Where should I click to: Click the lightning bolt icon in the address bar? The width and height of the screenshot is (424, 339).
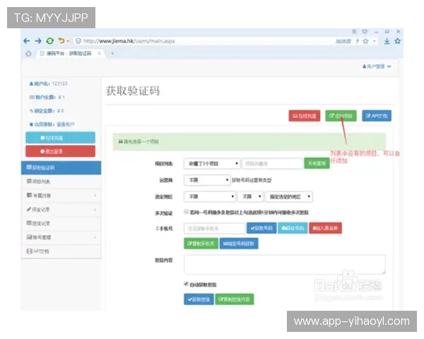[x=357, y=41]
